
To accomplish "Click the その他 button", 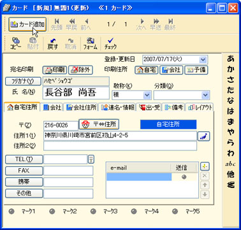I will pyautogui.click(x=24, y=193).
